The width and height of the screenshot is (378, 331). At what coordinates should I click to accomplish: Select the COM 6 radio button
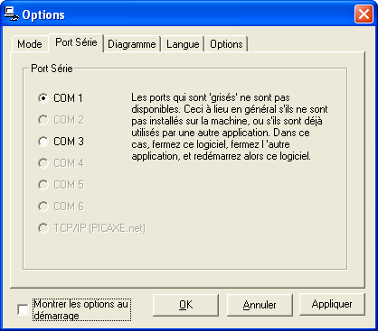[61, 207]
